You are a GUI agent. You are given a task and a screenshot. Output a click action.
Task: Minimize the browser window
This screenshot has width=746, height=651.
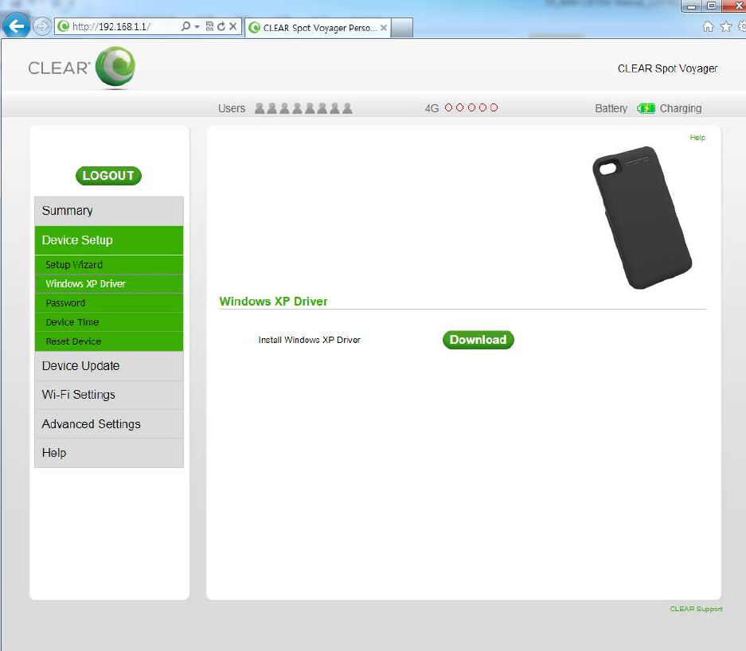[692, 6]
